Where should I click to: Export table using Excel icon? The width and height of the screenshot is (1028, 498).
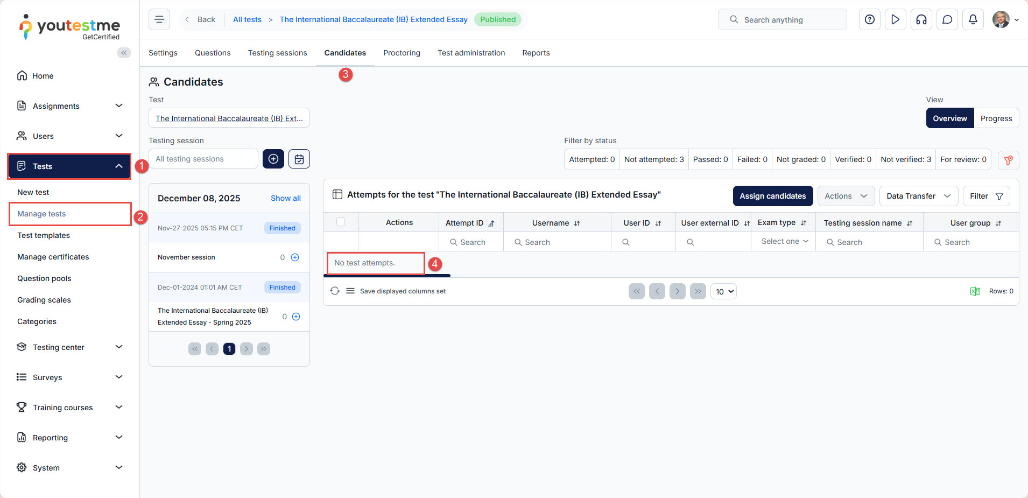975,291
